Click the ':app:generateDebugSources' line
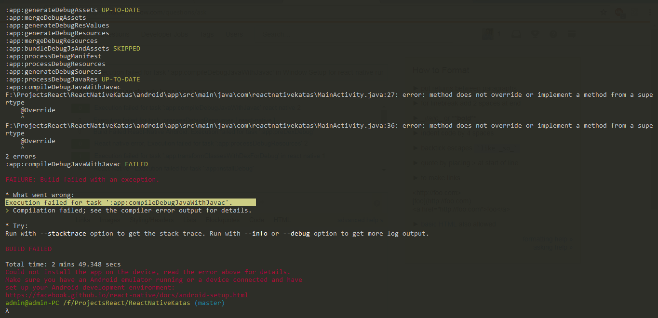Image resolution: width=658 pixels, height=318 pixels. pyautogui.click(x=54, y=72)
